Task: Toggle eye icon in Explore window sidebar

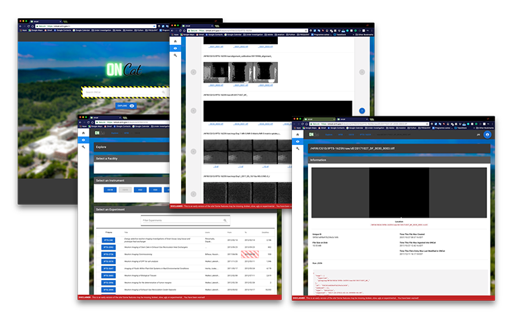Action: 83,140
